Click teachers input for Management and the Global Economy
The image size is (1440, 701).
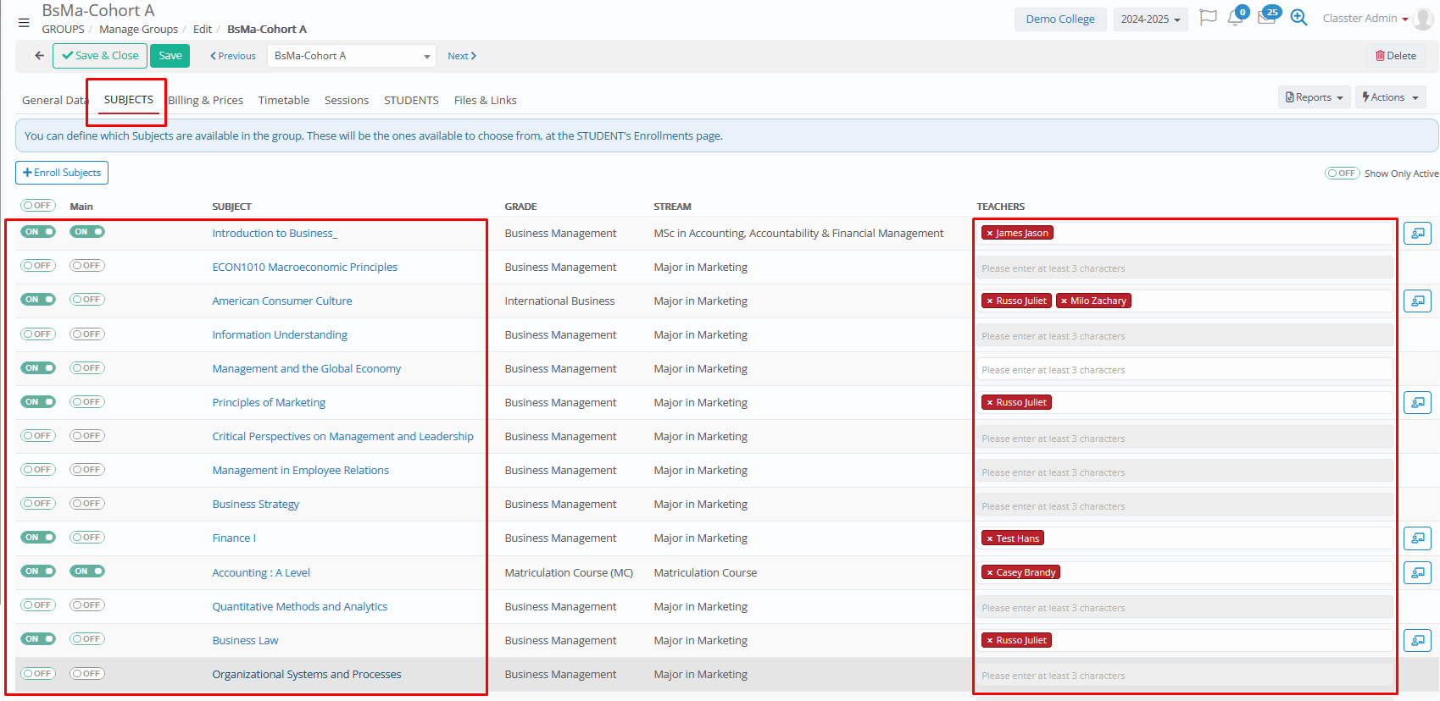coord(1184,370)
